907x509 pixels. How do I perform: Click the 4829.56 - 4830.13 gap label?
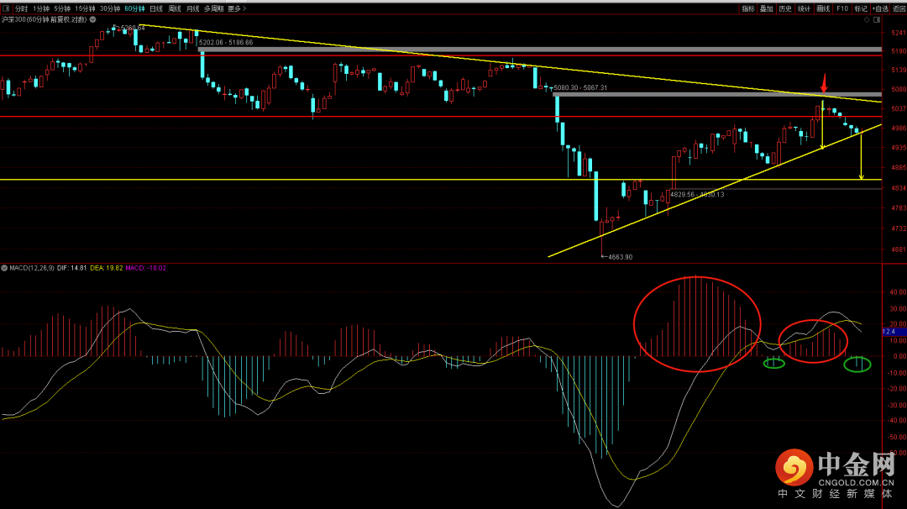click(x=697, y=194)
